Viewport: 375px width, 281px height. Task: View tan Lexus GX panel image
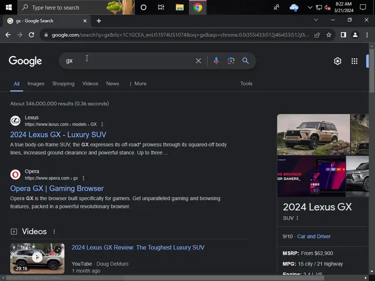coord(313,135)
